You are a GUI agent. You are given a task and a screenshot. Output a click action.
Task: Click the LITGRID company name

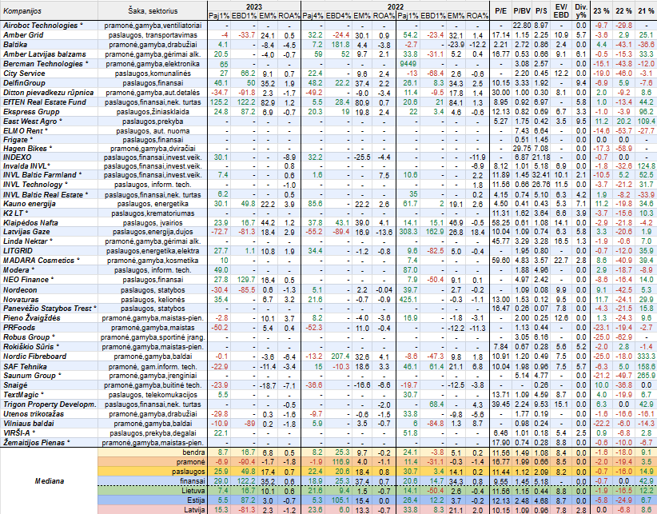coord(18,251)
